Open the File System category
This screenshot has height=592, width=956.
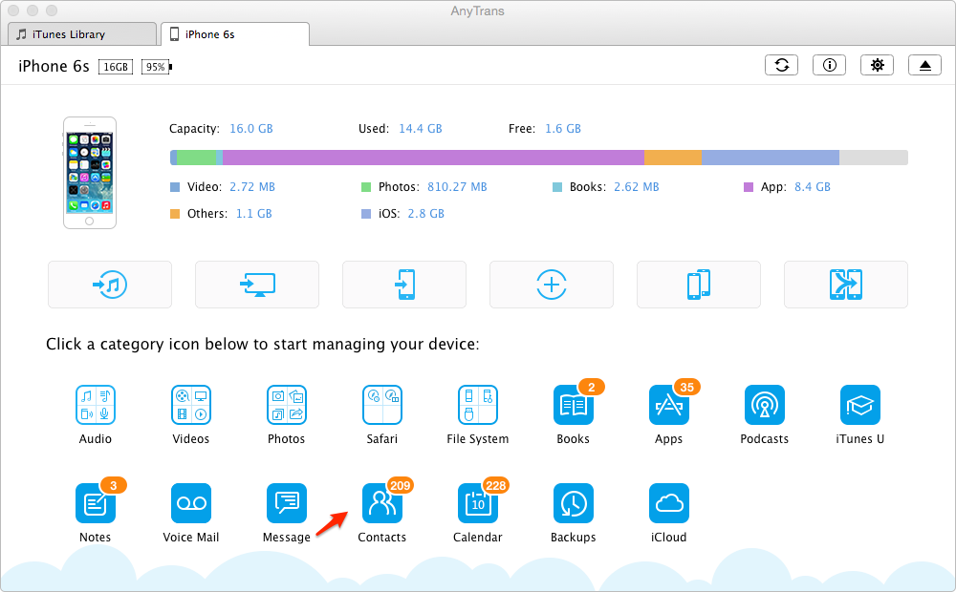coord(478,405)
